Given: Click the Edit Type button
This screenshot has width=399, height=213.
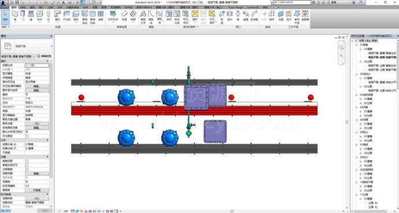Looking at the screenshot, I should (45, 56).
